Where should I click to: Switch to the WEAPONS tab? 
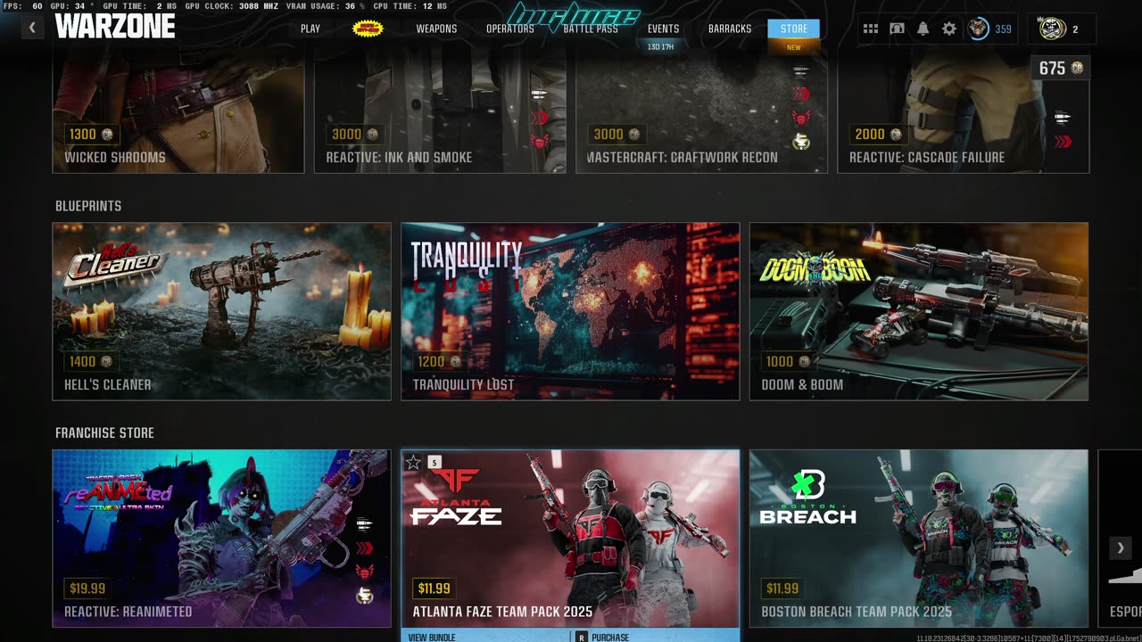(436, 29)
